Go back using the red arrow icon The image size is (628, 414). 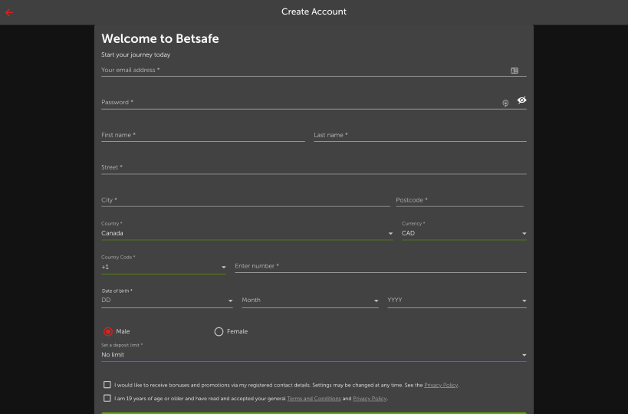tap(8, 12)
